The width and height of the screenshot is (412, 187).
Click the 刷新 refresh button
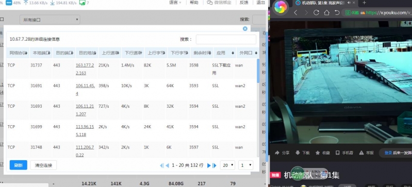click(x=19, y=165)
